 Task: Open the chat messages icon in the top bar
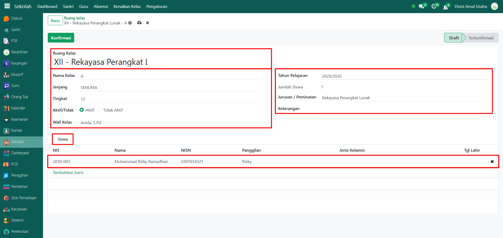pyautogui.click(x=421, y=6)
